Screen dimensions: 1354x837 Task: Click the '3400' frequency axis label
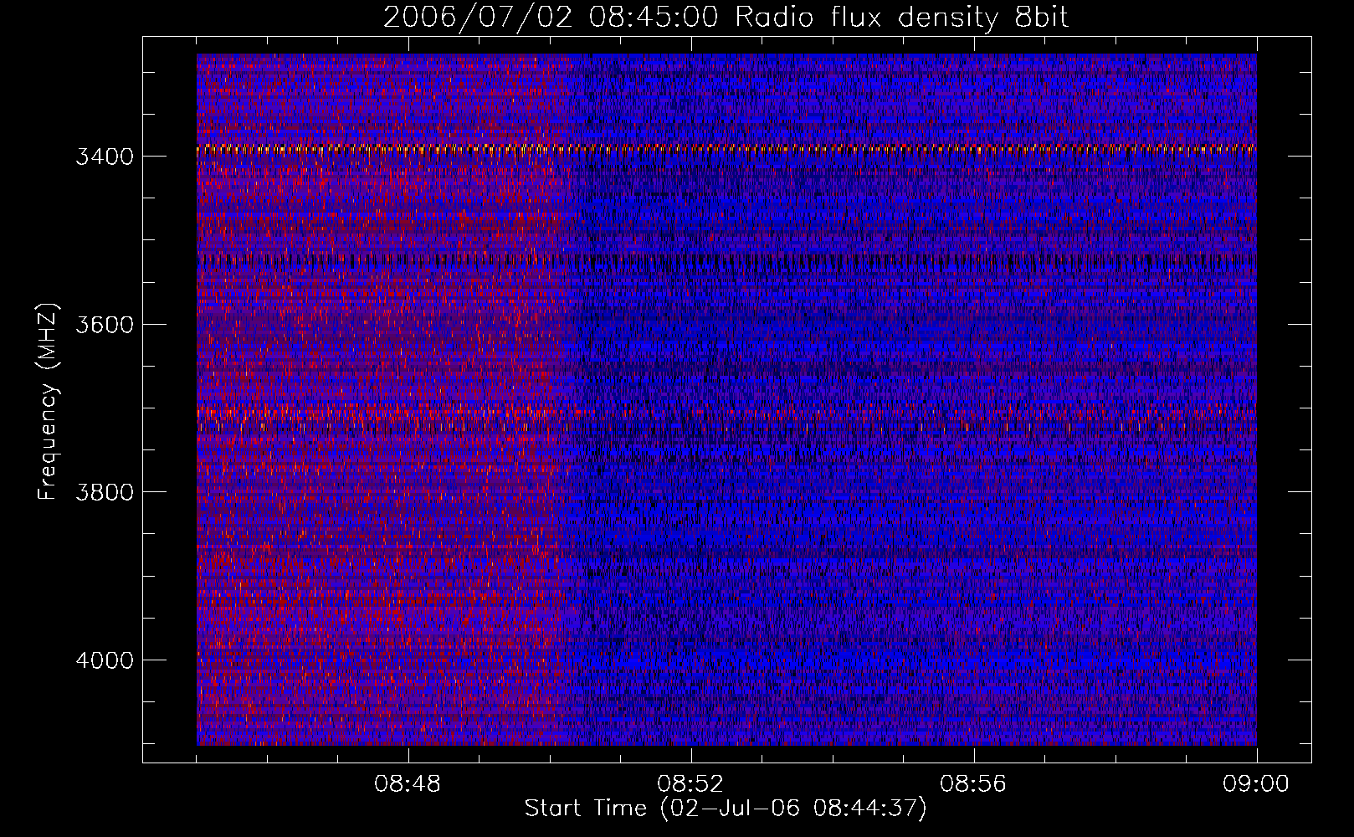coord(105,157)
